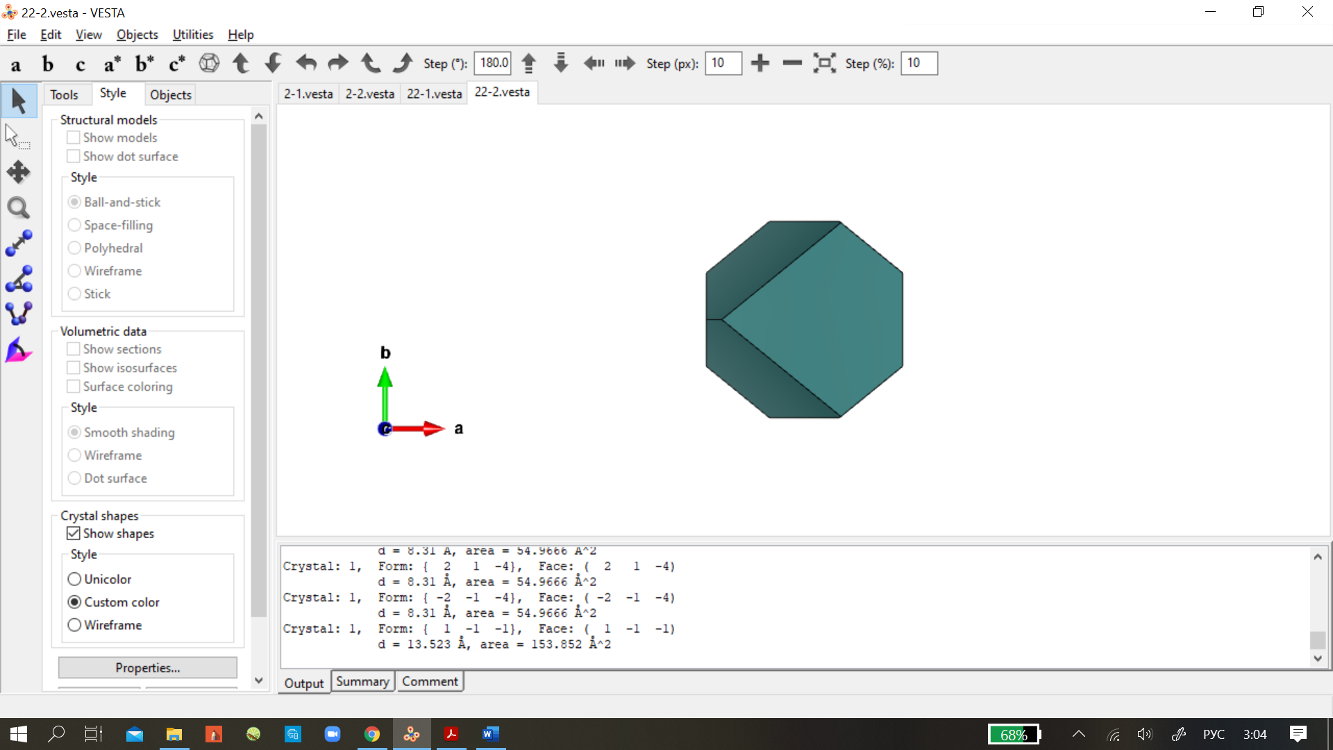Image resolution: width=1333 pixels, height=750 pixels.
Task: Activate the Select pointer tool
Action: [19, 101]
